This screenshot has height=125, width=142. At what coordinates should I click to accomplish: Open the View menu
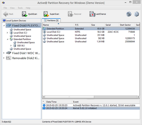coord(12,8)
